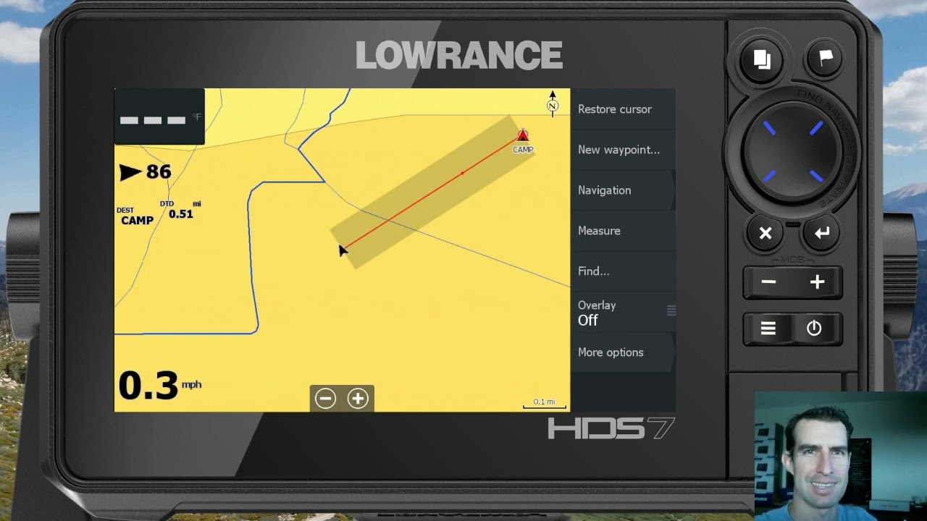Click the upper-right arrow on rotary dial
The height and width of the screenshot is (521, 927).
click(x=815, y=129)
